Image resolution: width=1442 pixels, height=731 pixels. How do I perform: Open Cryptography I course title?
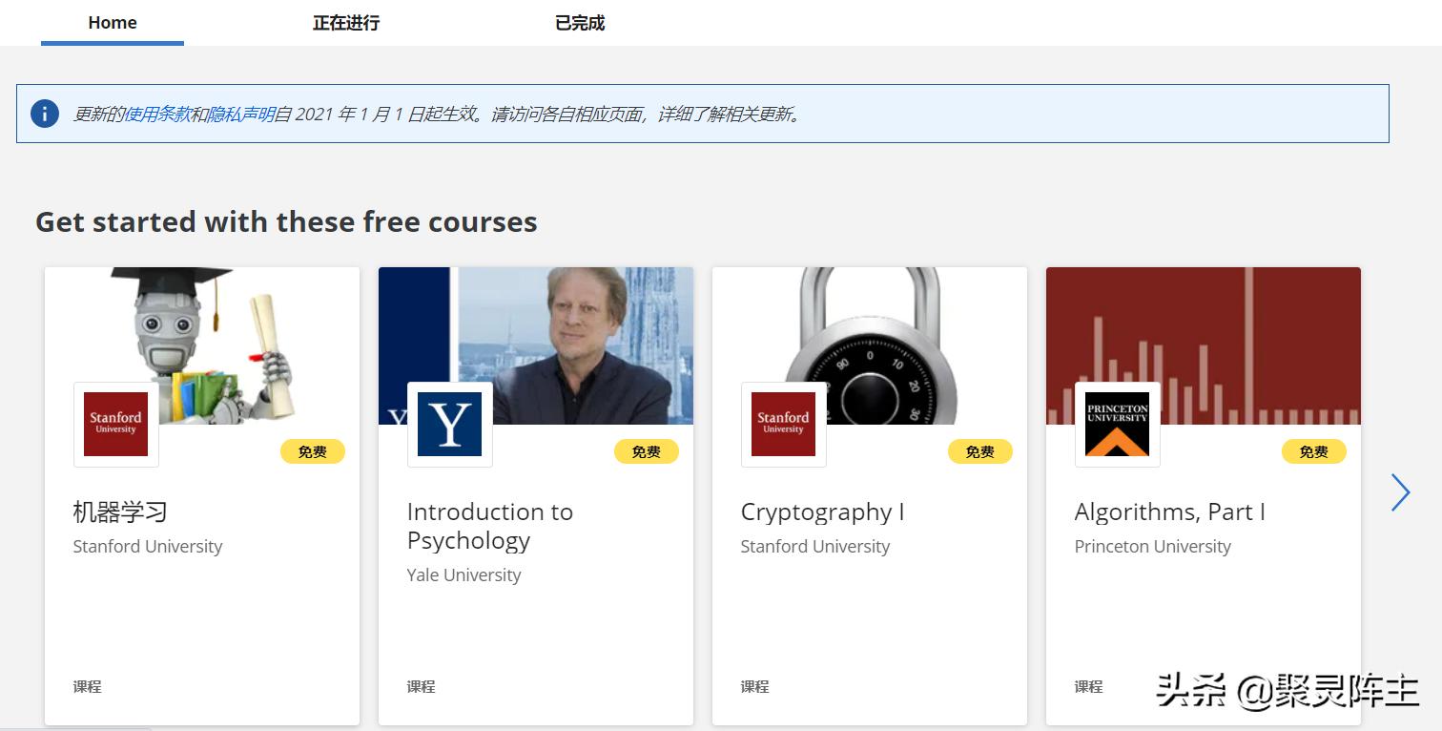pyautogui.click(x=822, y=512)
